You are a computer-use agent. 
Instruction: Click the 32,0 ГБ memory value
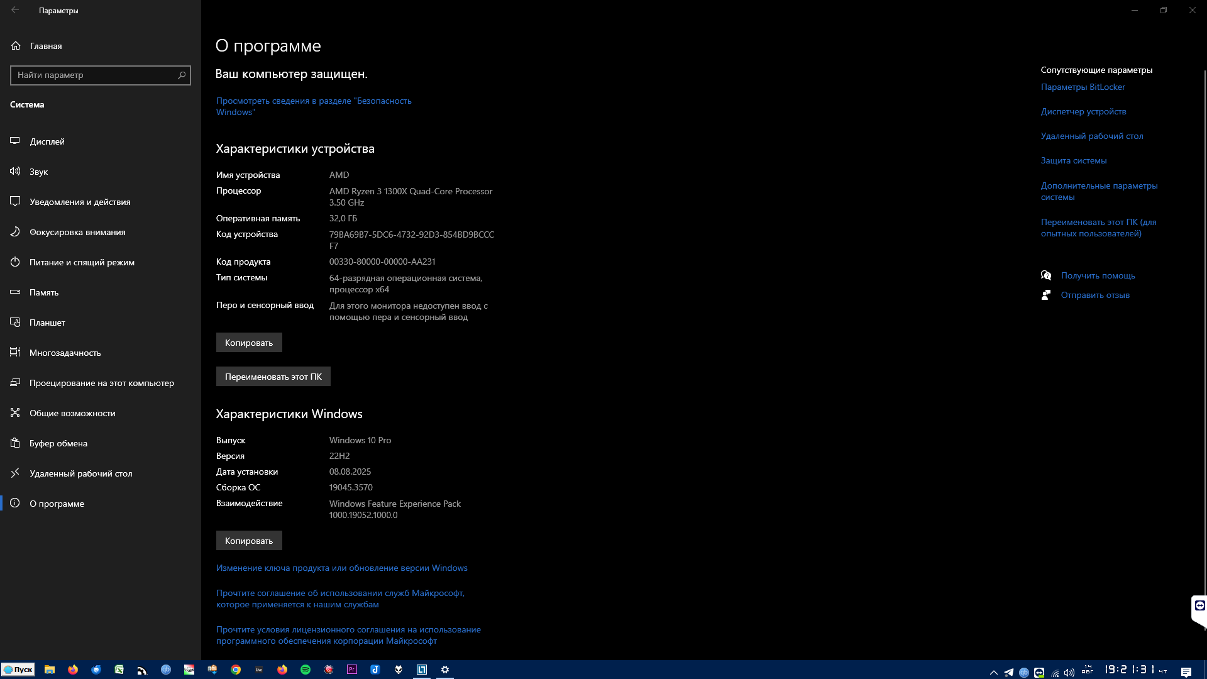click(343, 218)
